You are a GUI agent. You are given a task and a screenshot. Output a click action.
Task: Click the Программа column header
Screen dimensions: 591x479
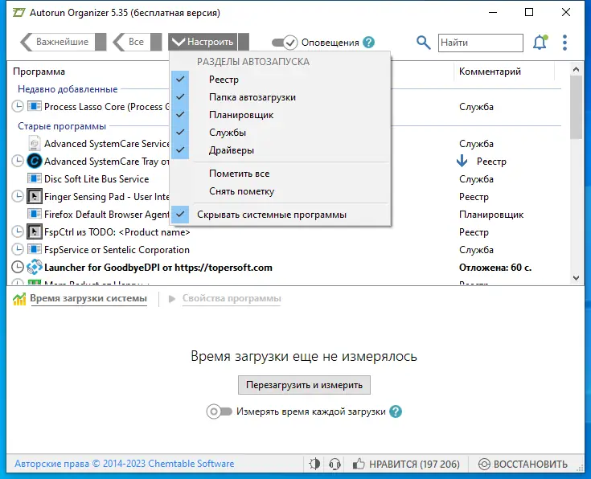point(39,72)
